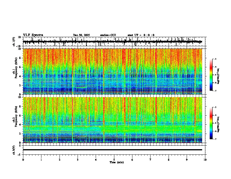Viewport: 231px width, 179px height.
Task: Click the "2" kHz tick on ch.2 spectrogram
Action: coord(20,134)
